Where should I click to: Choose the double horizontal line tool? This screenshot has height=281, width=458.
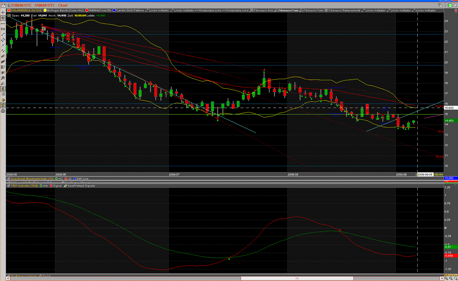click(x=3, y=29)
